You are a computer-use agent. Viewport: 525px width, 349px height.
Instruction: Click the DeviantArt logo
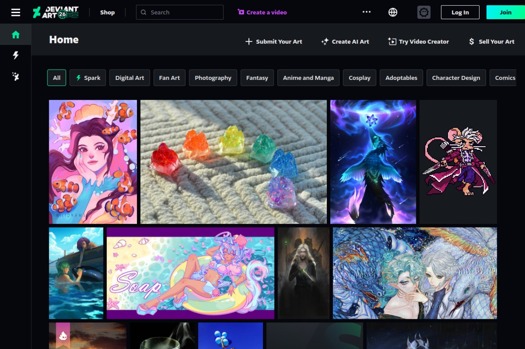tap(56, 12)
